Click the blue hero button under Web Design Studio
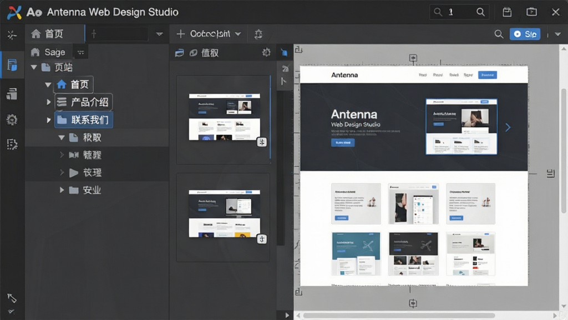The height and width of the screenshot is (320, 568). click(343, 143)
